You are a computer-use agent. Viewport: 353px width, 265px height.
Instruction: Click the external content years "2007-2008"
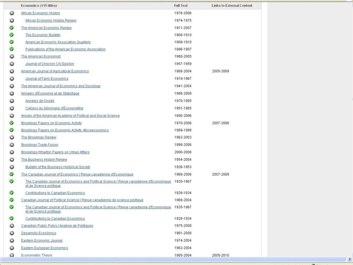[x=220, y=123]
